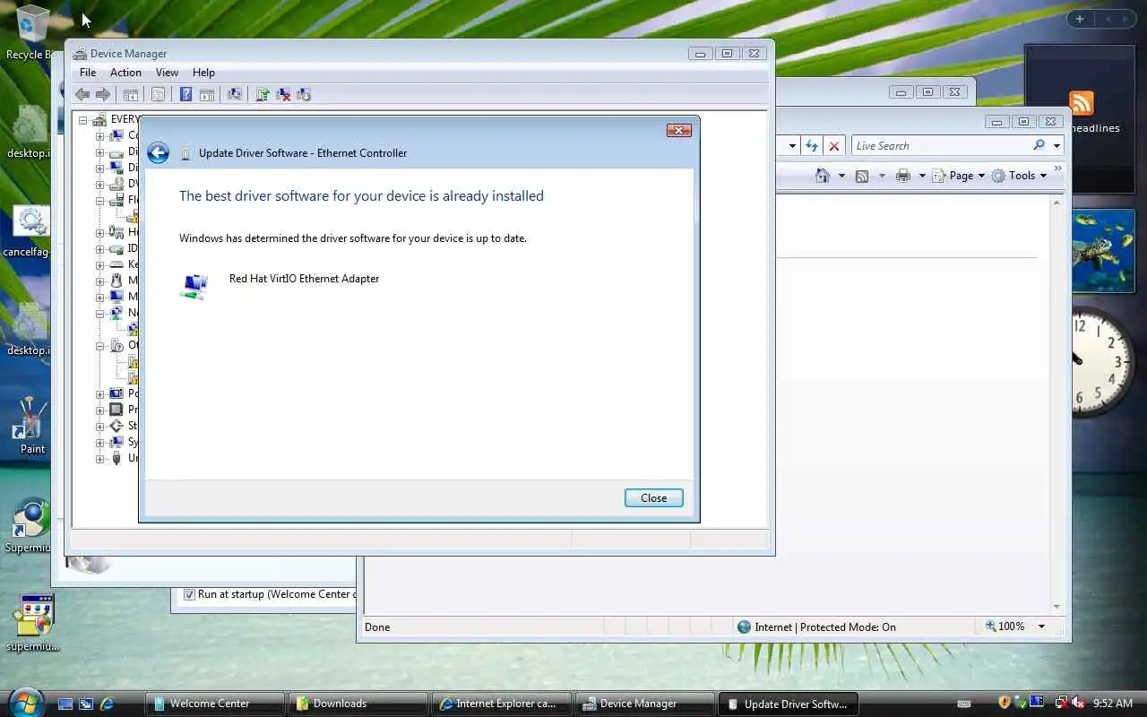Open the zoom level dropdown arrow
Image resolution: width=1147 pixels, height=717 pixels.
1041,626
